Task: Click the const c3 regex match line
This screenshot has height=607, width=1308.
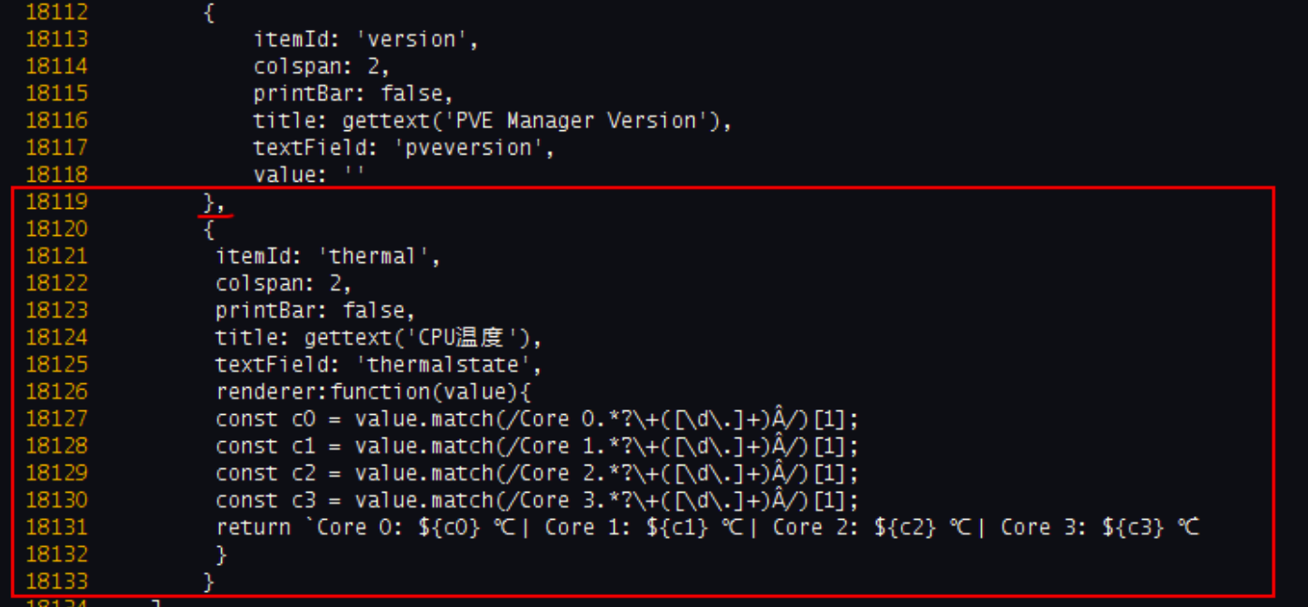Action: 537,500
